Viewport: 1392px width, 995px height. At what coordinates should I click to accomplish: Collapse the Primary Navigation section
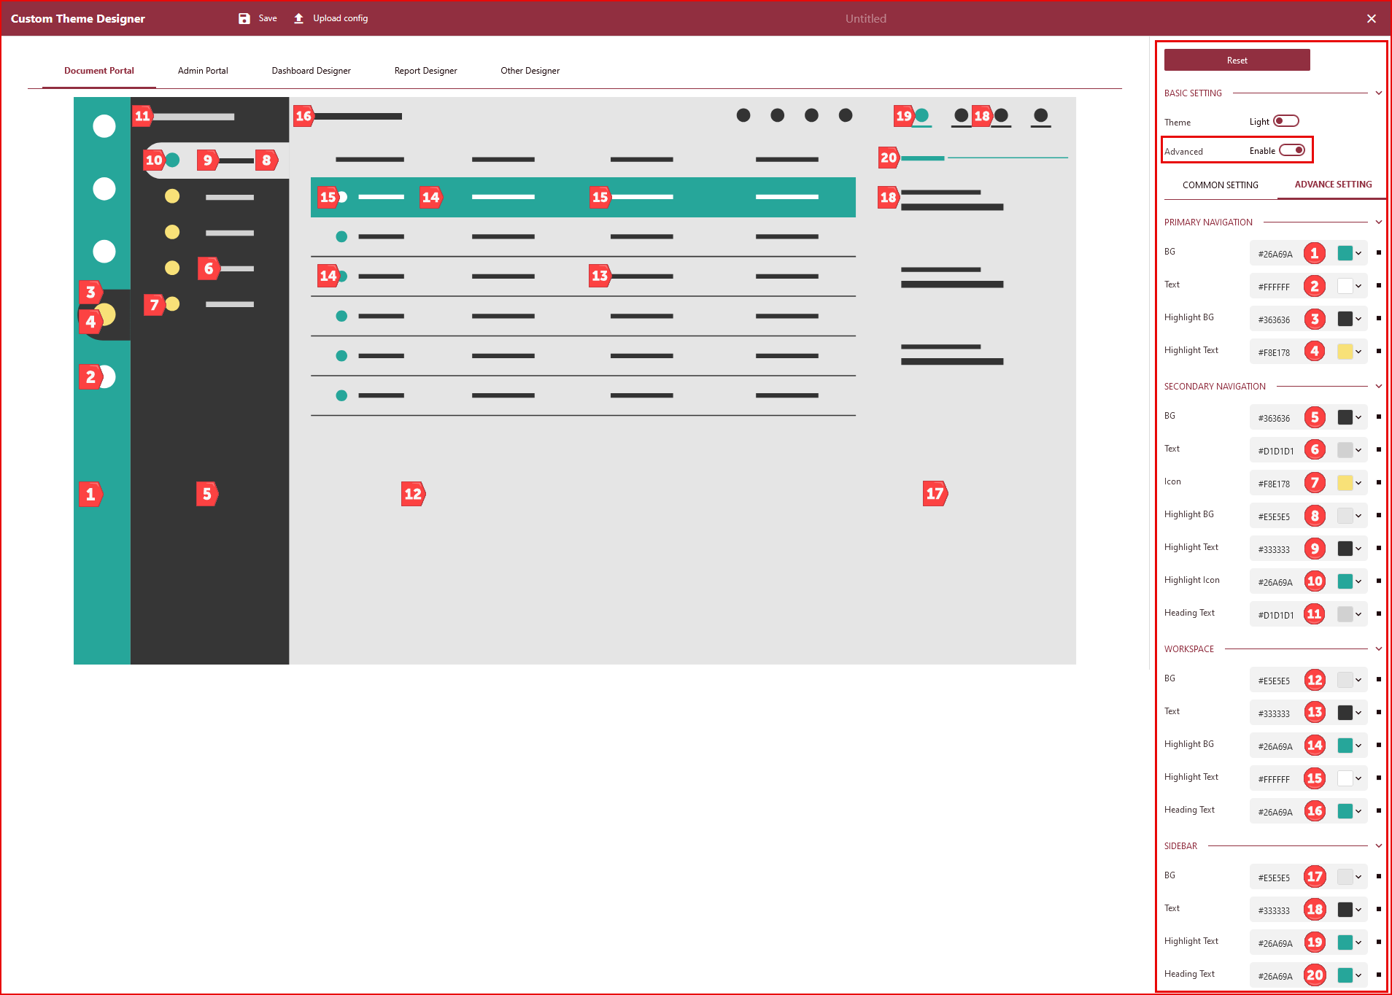1378,222
